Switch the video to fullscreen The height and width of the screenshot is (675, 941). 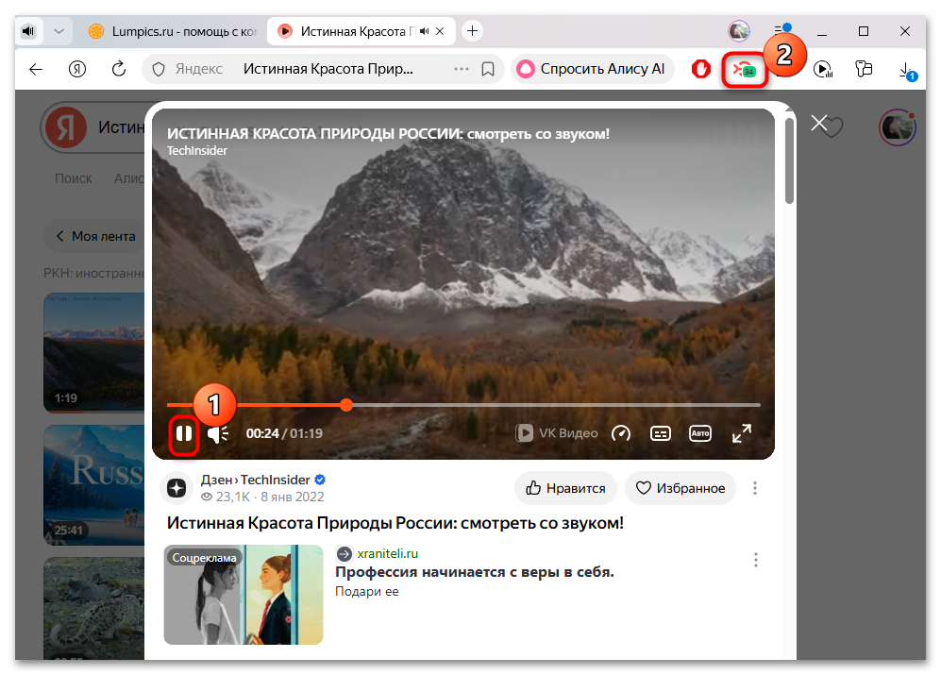coord(742,433)
